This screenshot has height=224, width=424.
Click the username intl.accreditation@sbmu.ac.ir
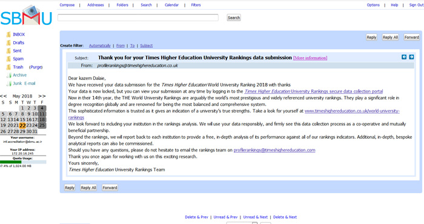(x=23, y=142)
